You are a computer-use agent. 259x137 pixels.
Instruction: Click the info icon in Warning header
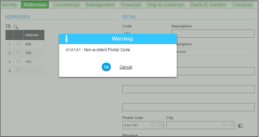click(67, 39)
